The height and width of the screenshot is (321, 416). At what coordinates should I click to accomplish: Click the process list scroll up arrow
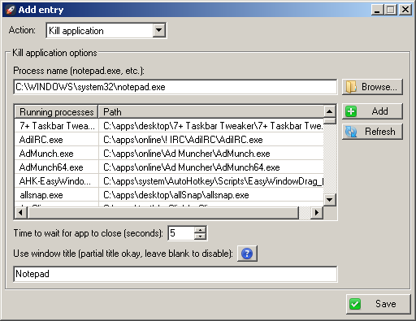click(330, 111)
